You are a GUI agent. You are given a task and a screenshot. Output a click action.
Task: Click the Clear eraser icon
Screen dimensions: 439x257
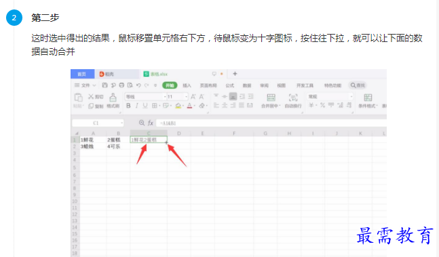click(202, 105)
